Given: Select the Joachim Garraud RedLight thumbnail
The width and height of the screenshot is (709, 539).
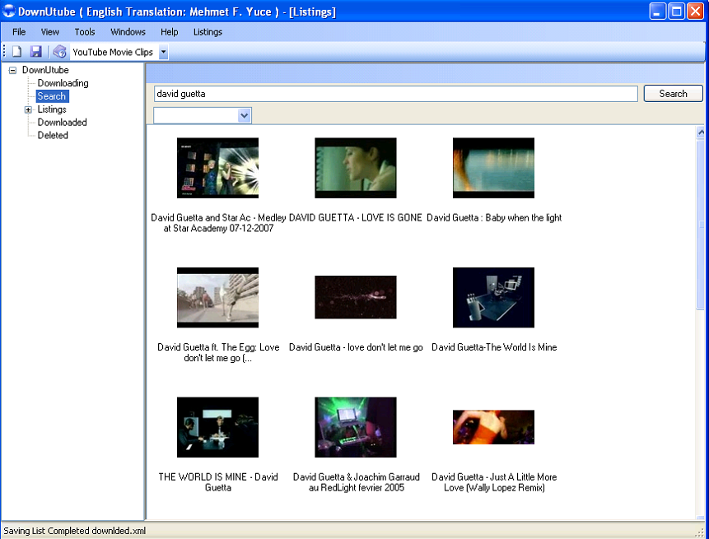Looking at the screenshot, I should 356,427.
